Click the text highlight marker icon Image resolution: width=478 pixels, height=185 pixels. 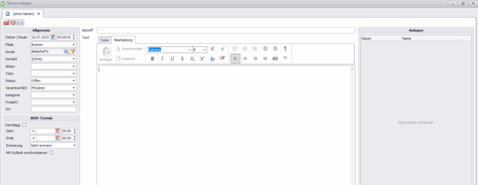[222, 58]
